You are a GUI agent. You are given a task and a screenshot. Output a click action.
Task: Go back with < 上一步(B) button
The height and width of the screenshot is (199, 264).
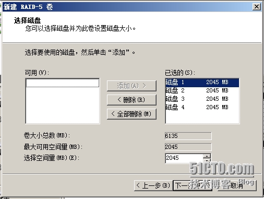(x=153, y=185)
